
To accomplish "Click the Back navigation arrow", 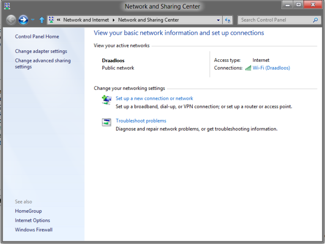I will 11,20.
